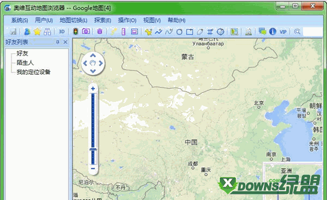327x200 pixels.
Task: Open the 视图(V) menu
Action: pos(152,20)
